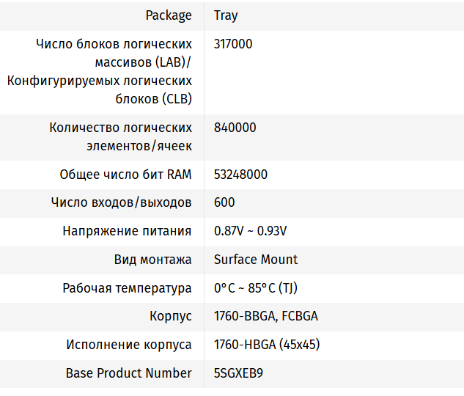Select the value 317000
The width and height of the screenshot is (464, 396).
[x=233, y=44]
